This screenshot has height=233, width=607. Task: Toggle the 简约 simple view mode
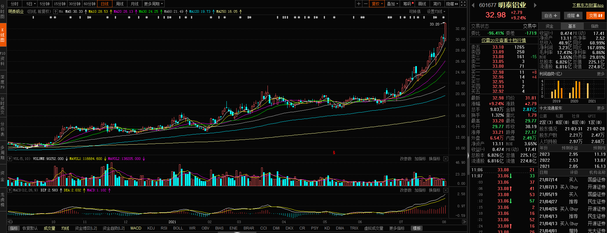coord(437,4)
